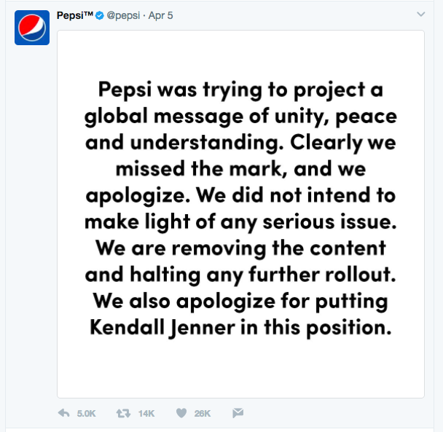Toggle the heart like icon
The image size is (443, 432).
(181, 413)
